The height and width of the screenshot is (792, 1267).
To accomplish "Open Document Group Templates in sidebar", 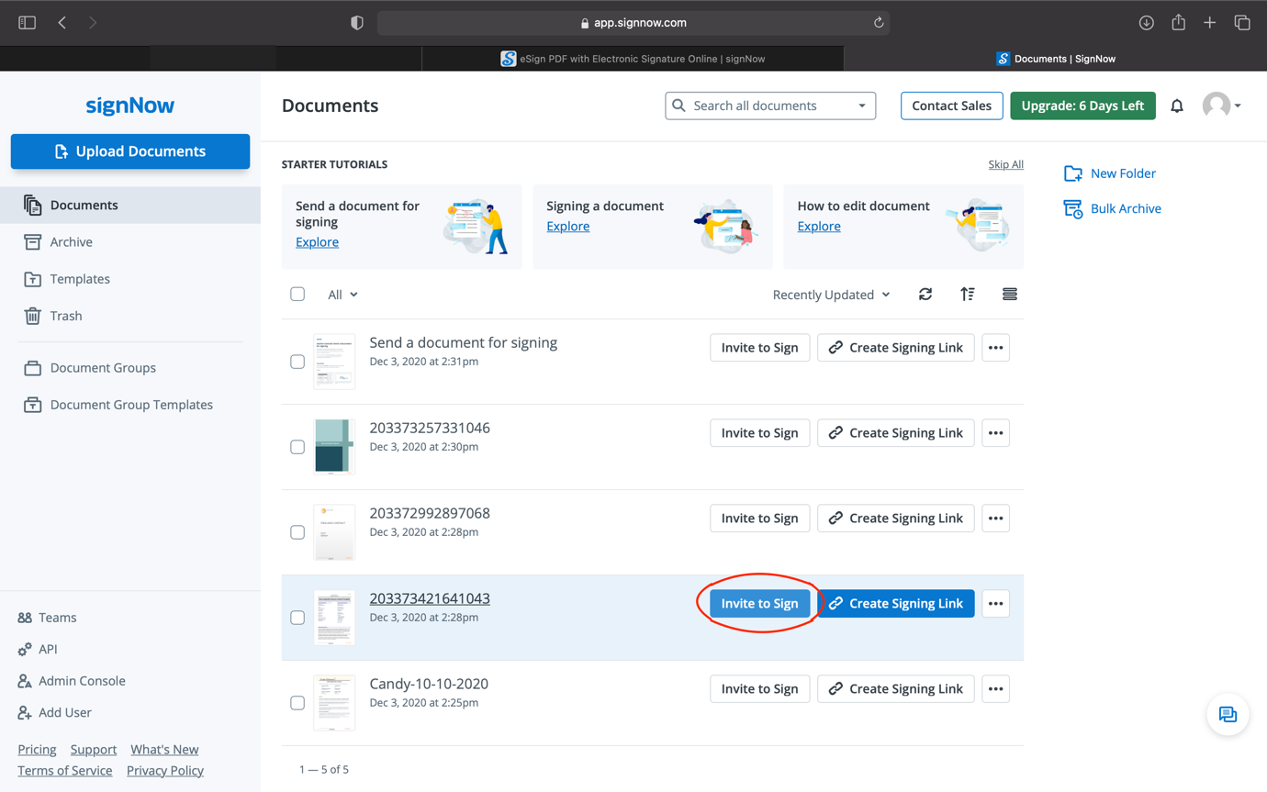I will pyautogui.click(x=130, y=405).
